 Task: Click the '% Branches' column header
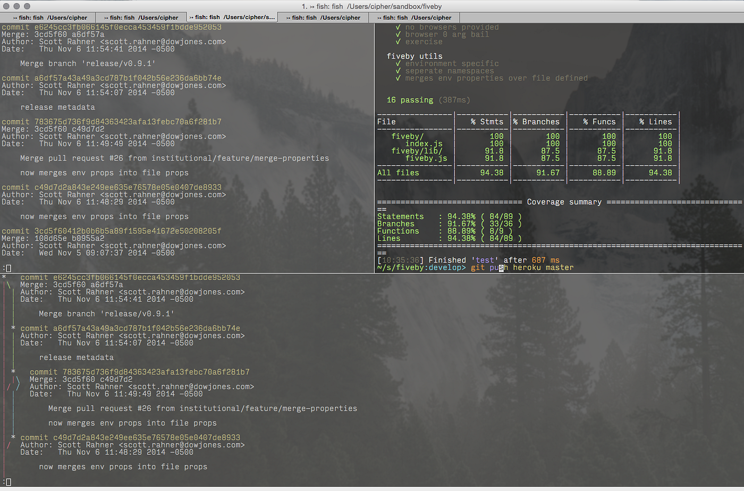pos(536,122)
